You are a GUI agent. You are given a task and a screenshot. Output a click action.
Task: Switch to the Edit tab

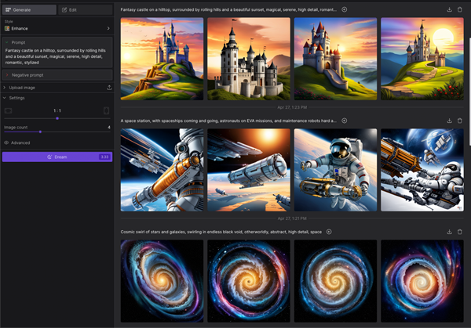coord(85,9)
